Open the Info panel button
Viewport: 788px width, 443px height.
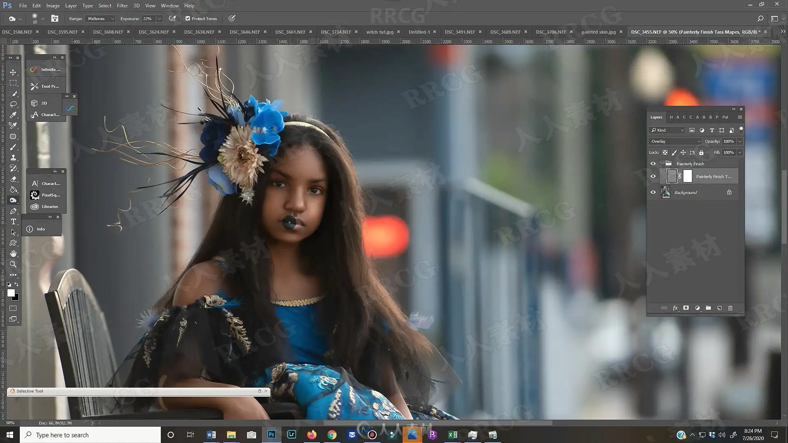(41, 229)
